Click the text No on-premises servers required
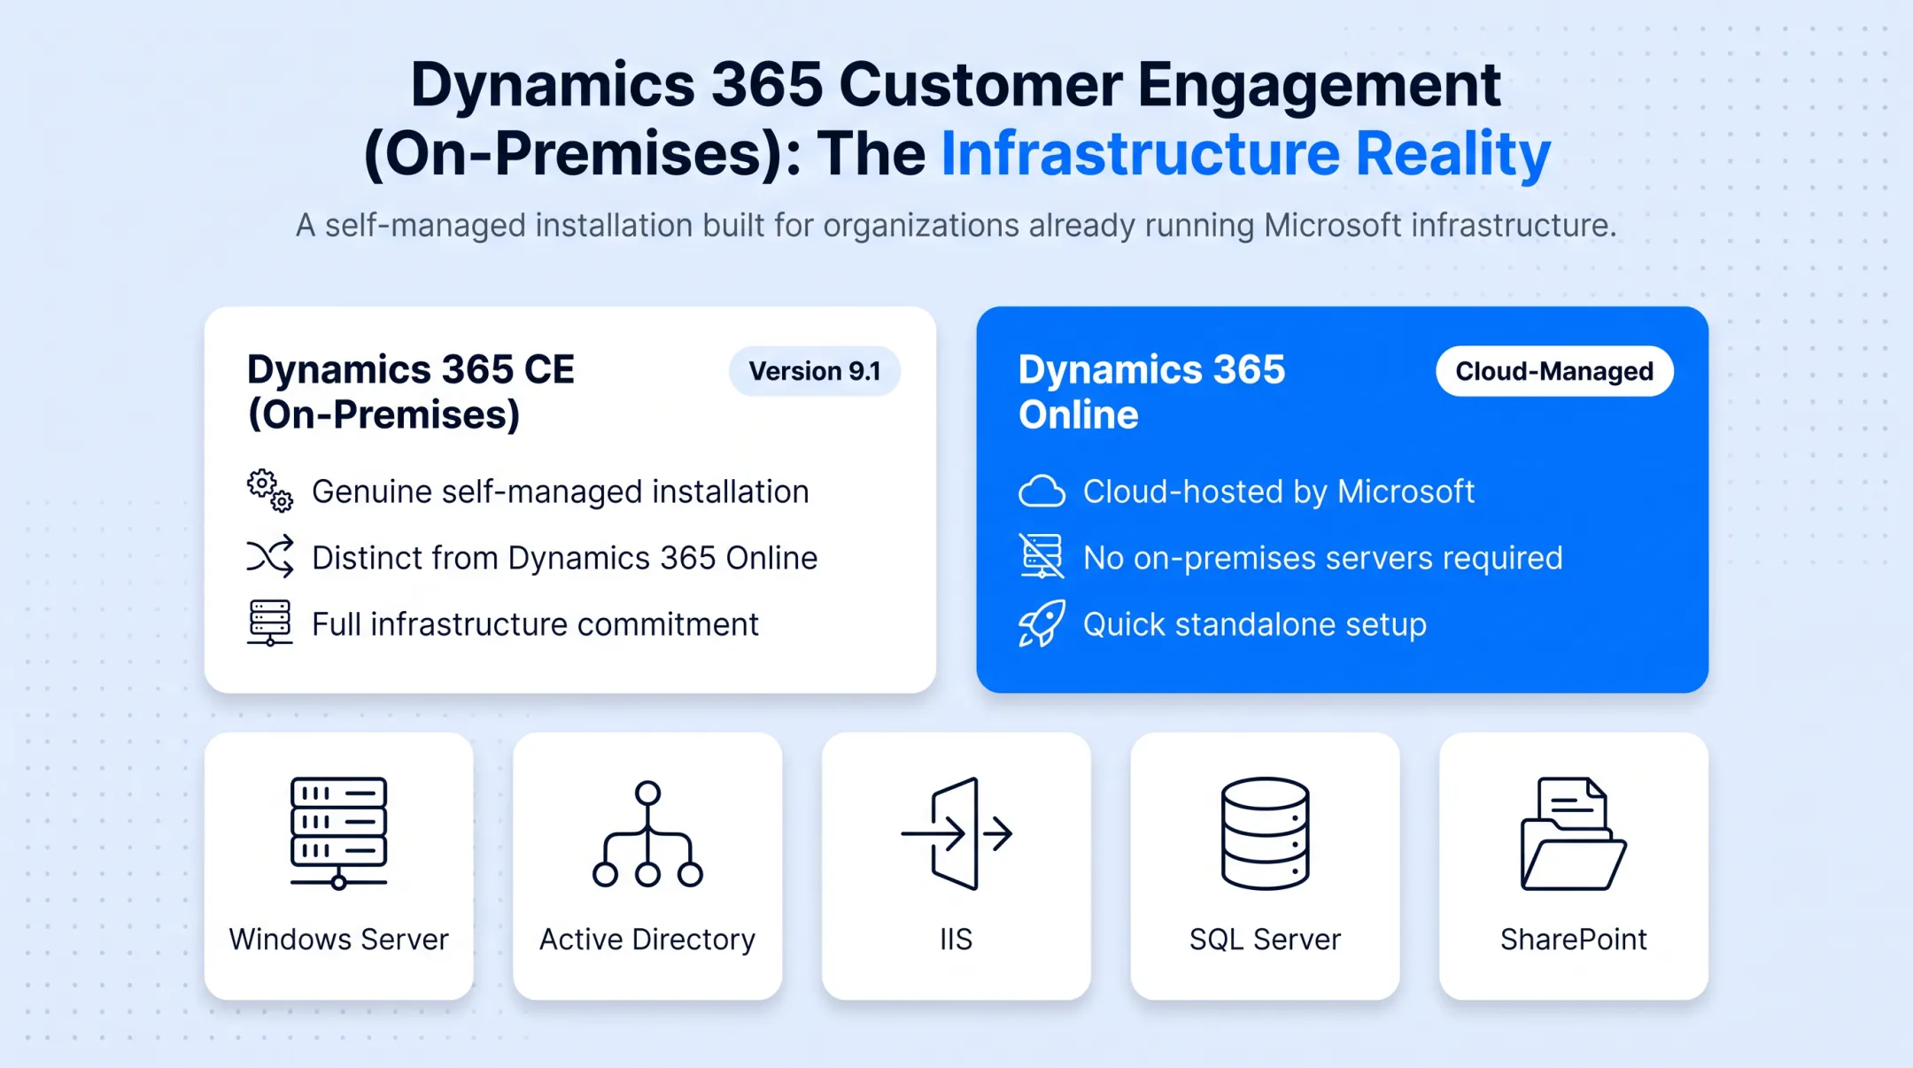 pos(1323,558)
